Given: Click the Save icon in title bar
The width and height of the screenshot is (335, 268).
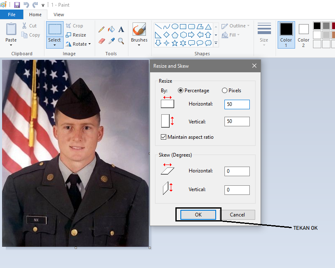Looking at the screenshot, I should coord(17,5).
